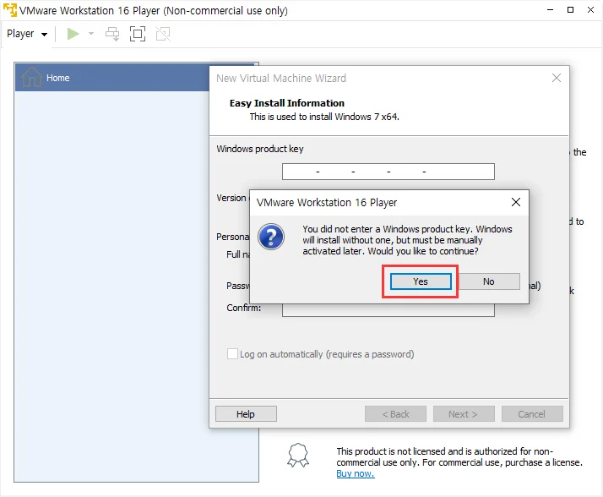Click the Cancel button in wizard
Screen dimensions: 603x497
[532, 414]
